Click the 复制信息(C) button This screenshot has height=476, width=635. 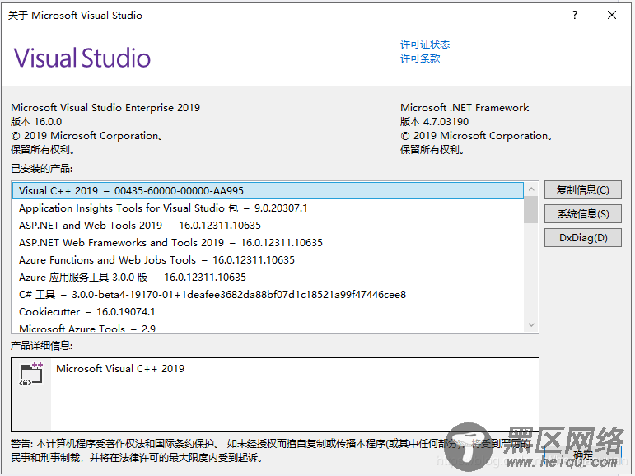click(583, 190)
